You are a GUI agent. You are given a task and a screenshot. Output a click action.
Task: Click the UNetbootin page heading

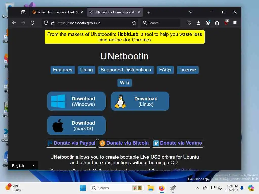coord(124,56)
